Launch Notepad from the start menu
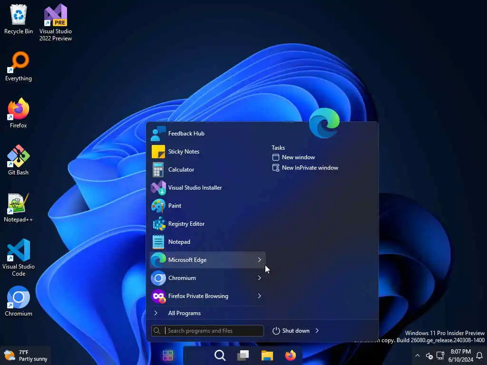 (207, 242)
